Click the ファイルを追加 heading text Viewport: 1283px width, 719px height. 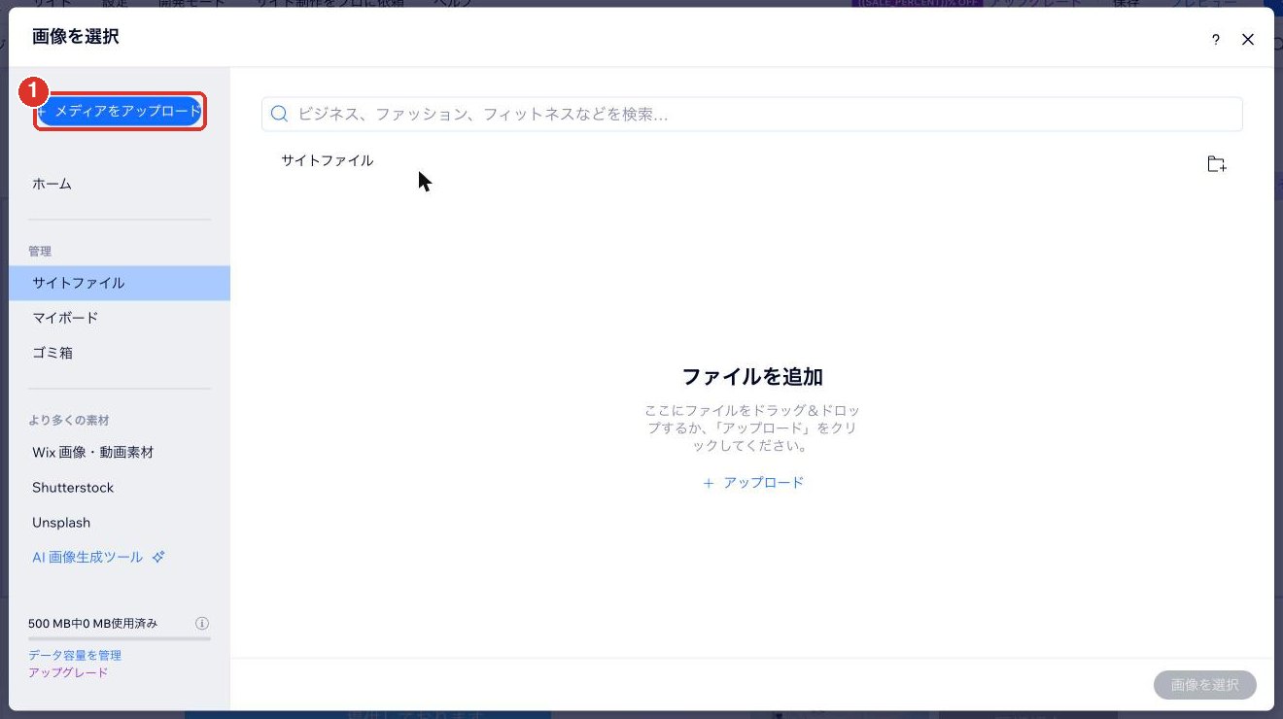click(x=752, y=377)
